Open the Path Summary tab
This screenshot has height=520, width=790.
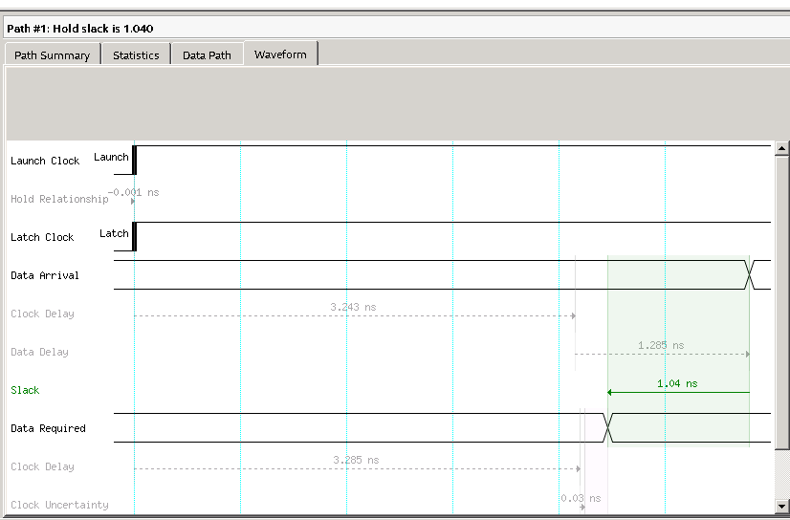tap(53, 55)
